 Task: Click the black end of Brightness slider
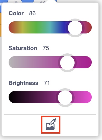(x=12, y=97)
